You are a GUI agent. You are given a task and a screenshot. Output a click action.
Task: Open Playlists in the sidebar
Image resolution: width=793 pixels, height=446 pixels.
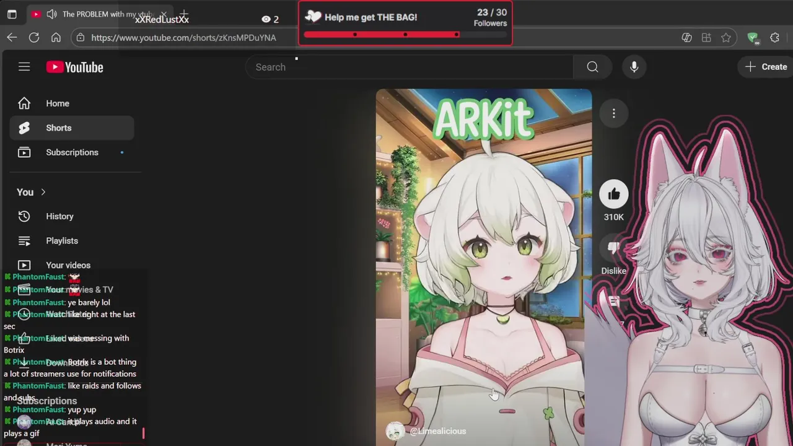(72, 241)
